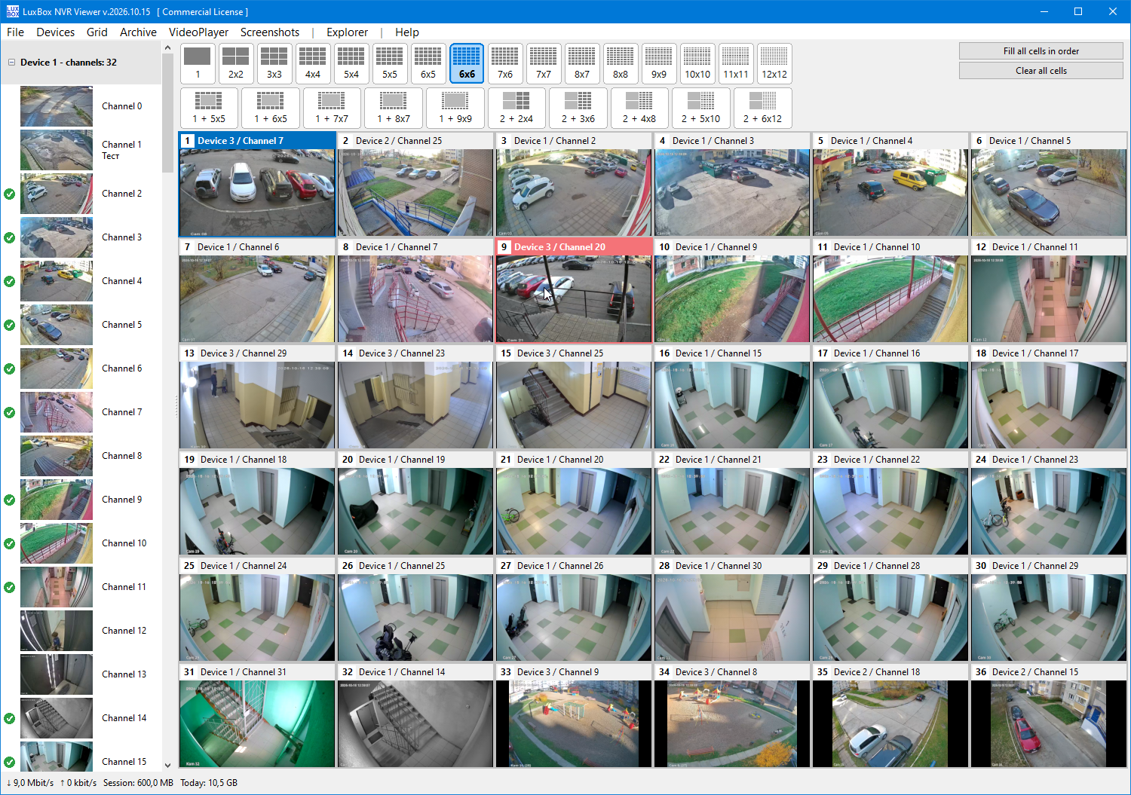Select Channel 0 thumbnail in device list
This screenshot has width=1131, height=795.
click(57, 106)
